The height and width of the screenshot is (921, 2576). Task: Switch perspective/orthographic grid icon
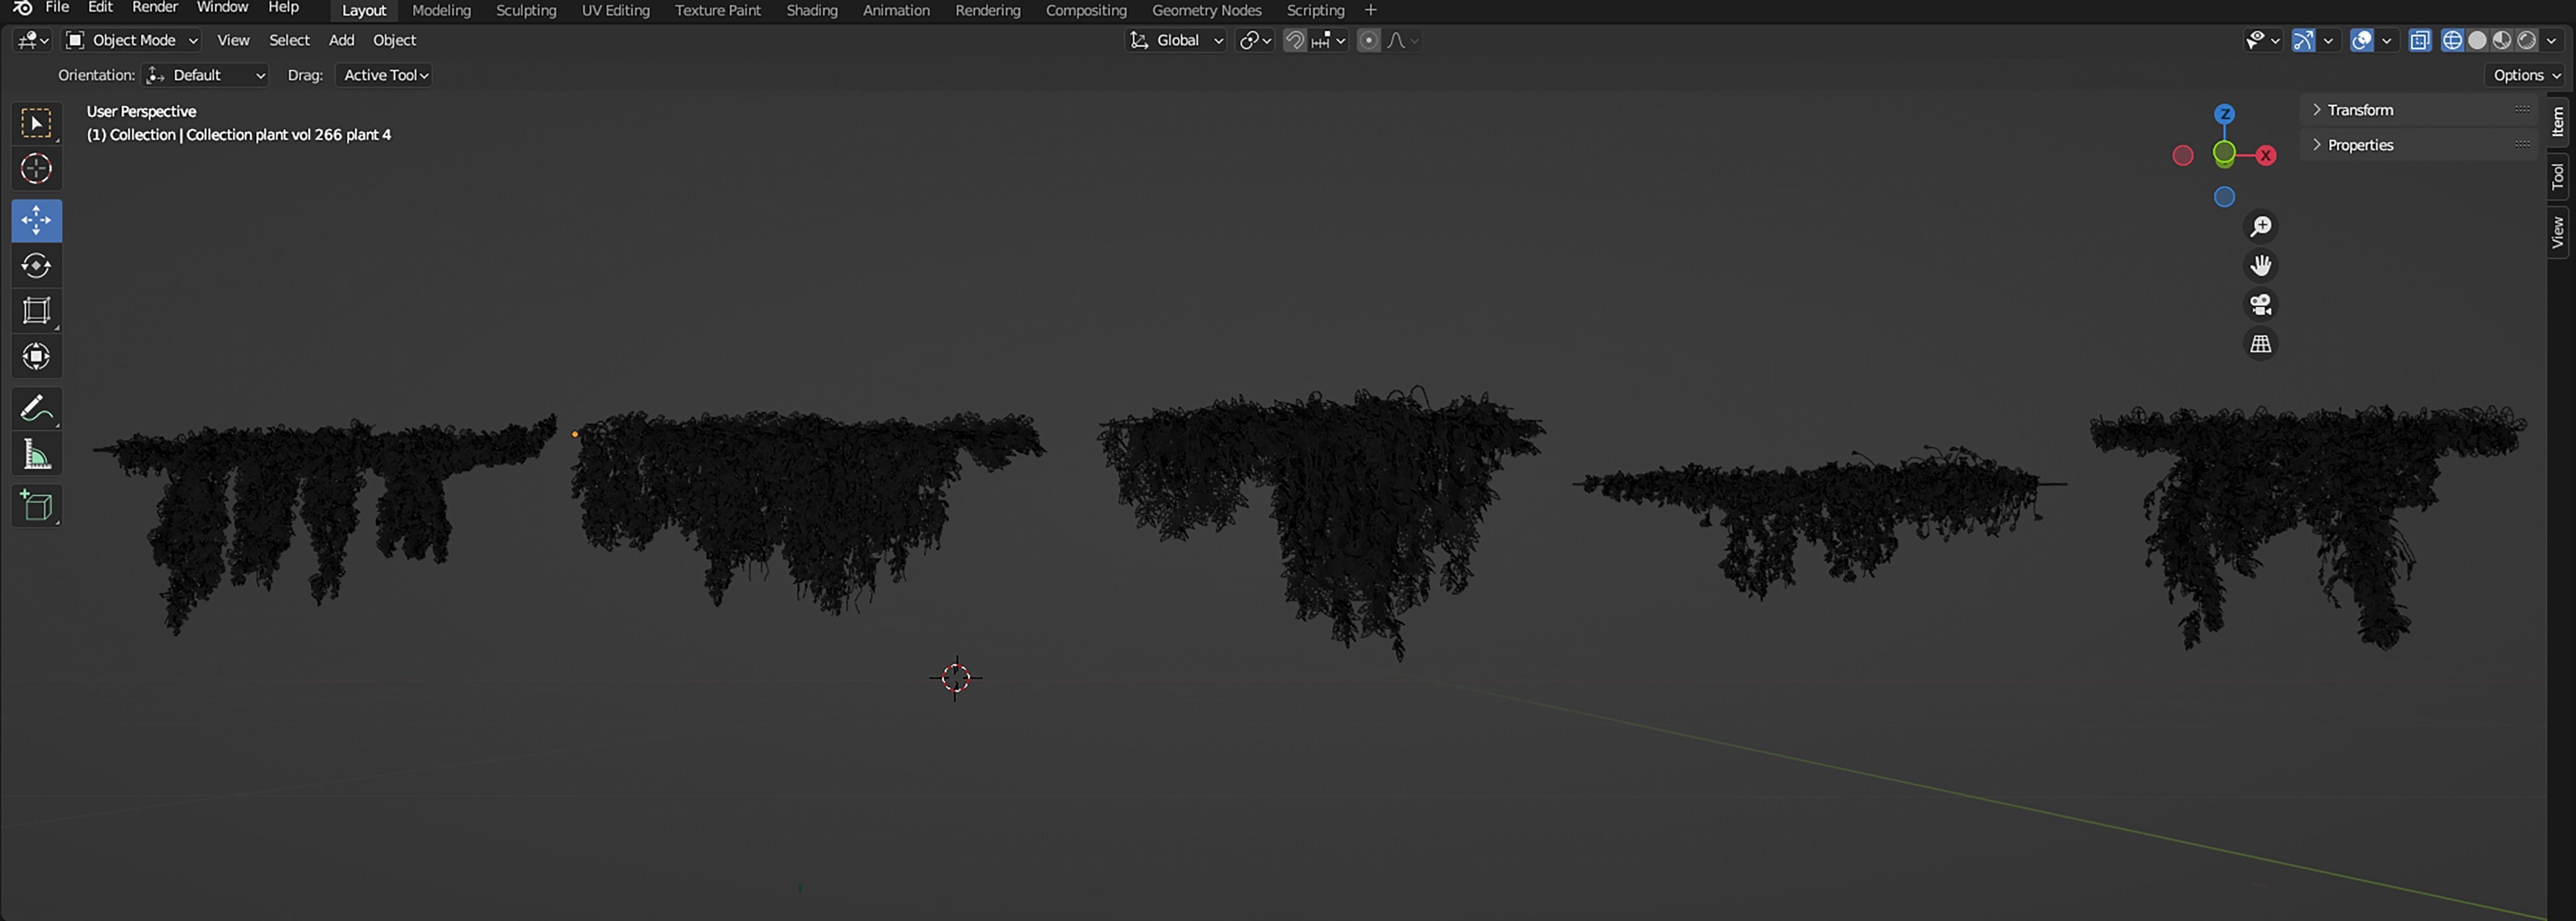coord(2261,343)
